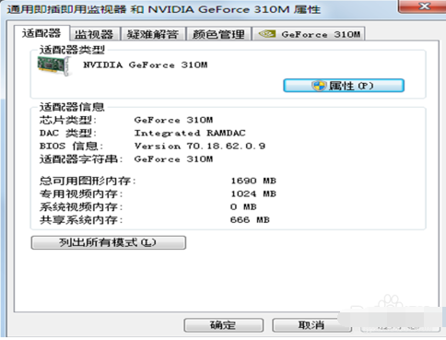Click the graphics adapter card icon
Image resolution: width=446 pixels, height=340 pixels.
click(54, 65)
